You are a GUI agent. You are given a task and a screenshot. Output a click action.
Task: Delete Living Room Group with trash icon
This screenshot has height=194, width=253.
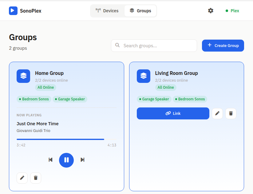tap(231, 113)
